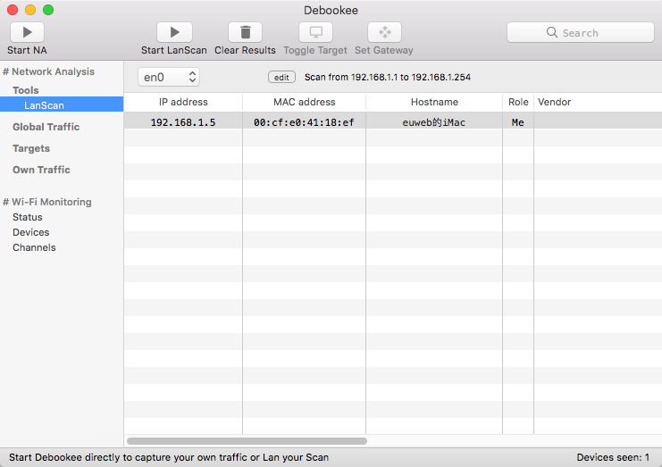
Task: Open Global Traffic in the sidebar
Action: 46,127
